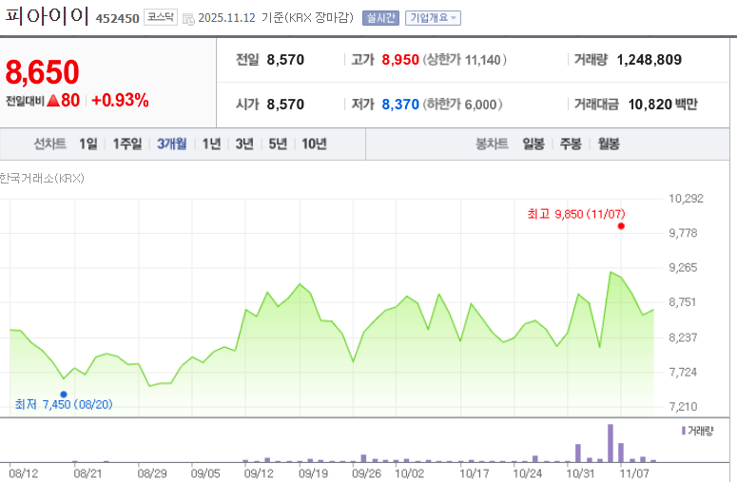Click the red 최고 9,850 high marker dot
Image resolution: width=737 pixels, height=482 pixels.
(x=621, y=226)
